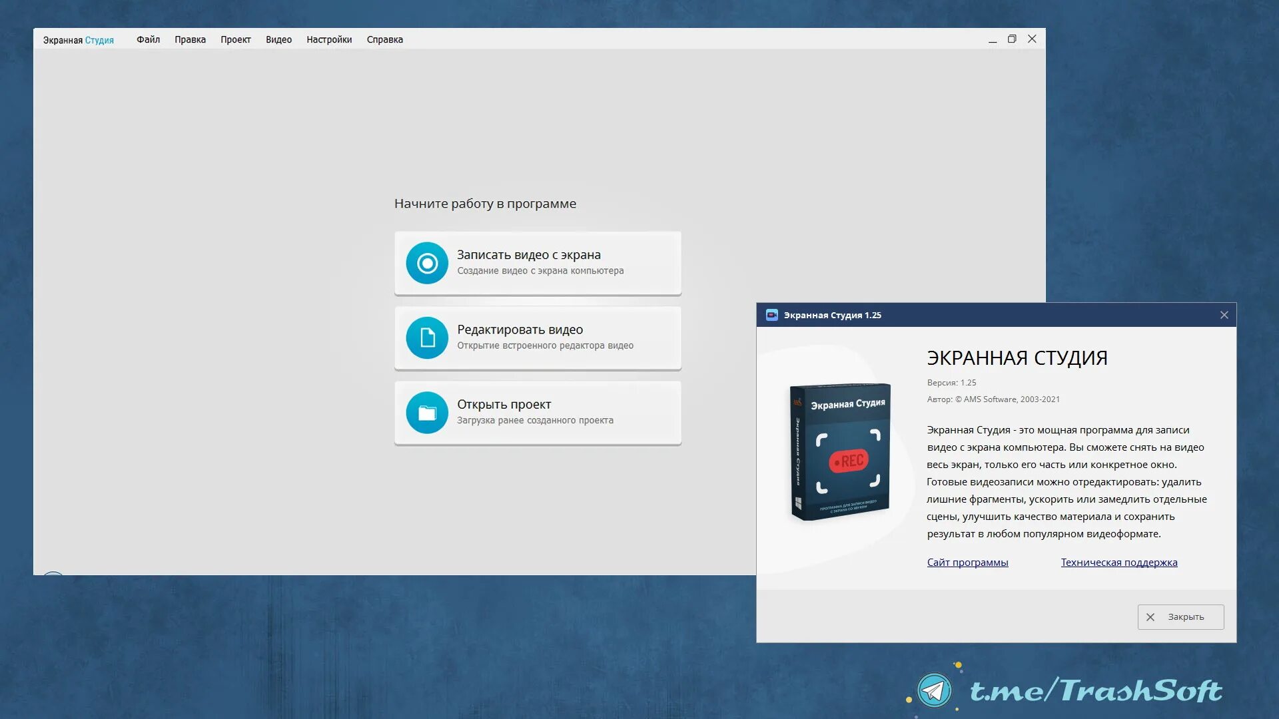Restore the main window size
The width and height of the screenshot is (1279, 719).
[1012, 39]
